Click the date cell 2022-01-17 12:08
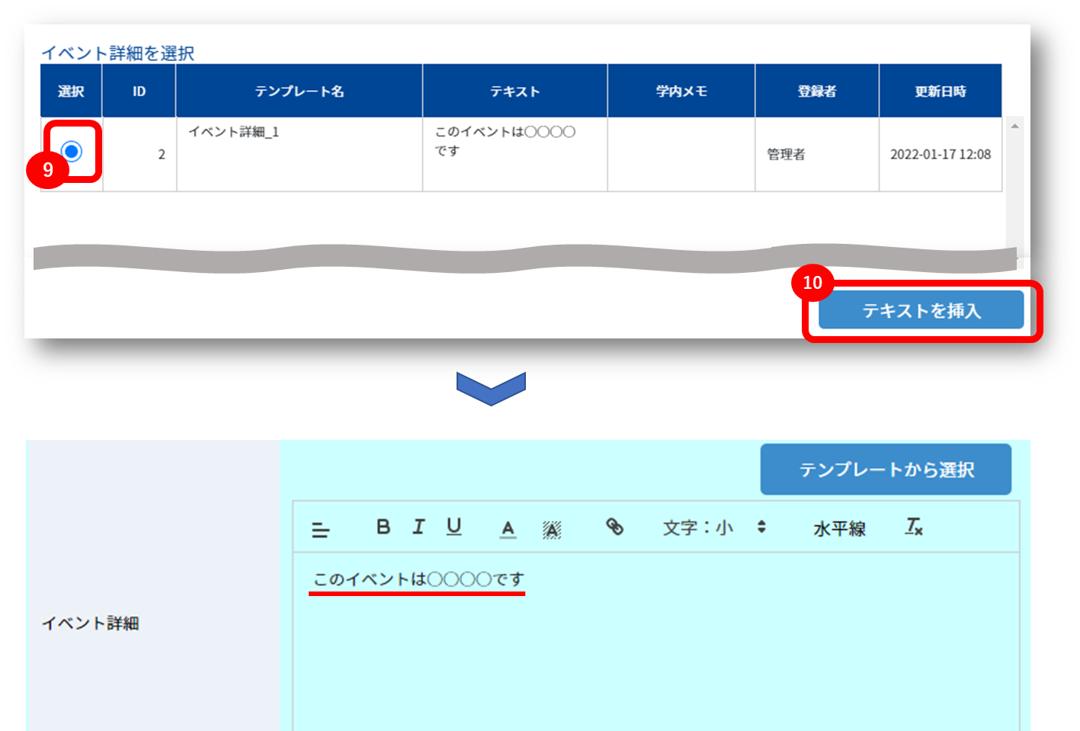Screen dimensions: 1080x731 pos(941,154)
